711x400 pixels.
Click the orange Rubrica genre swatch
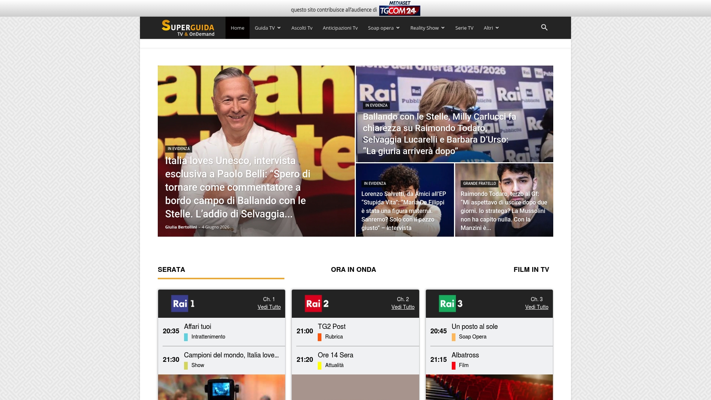(x=320, y=337)
